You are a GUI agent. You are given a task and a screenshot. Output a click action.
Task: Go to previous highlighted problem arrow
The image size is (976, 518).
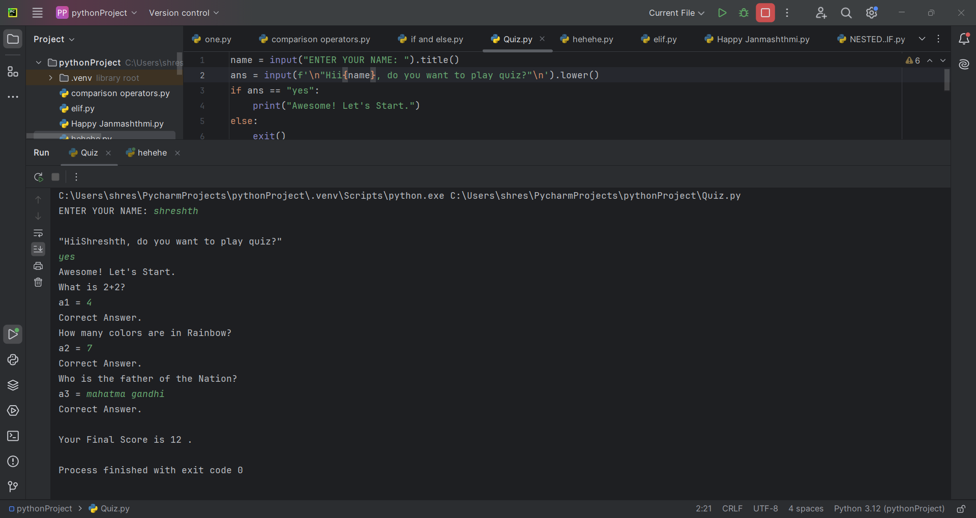[930, 60]
